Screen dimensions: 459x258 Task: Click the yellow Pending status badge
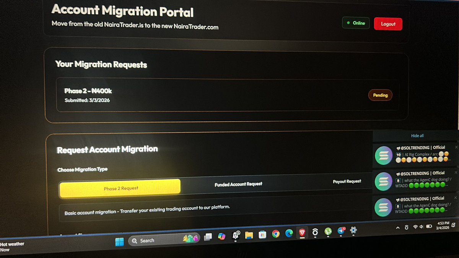point(380,95)
